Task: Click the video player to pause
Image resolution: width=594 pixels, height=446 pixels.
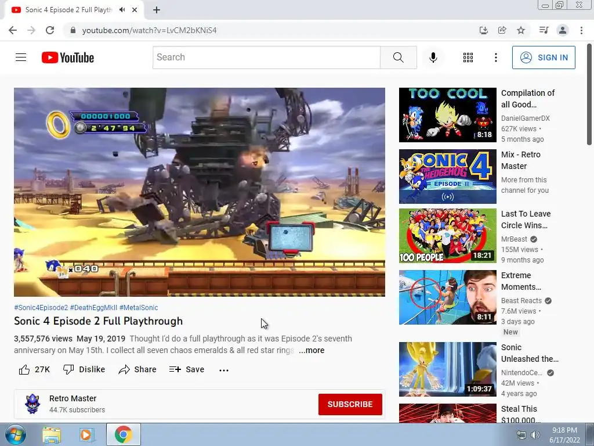Action: [200, 192]
